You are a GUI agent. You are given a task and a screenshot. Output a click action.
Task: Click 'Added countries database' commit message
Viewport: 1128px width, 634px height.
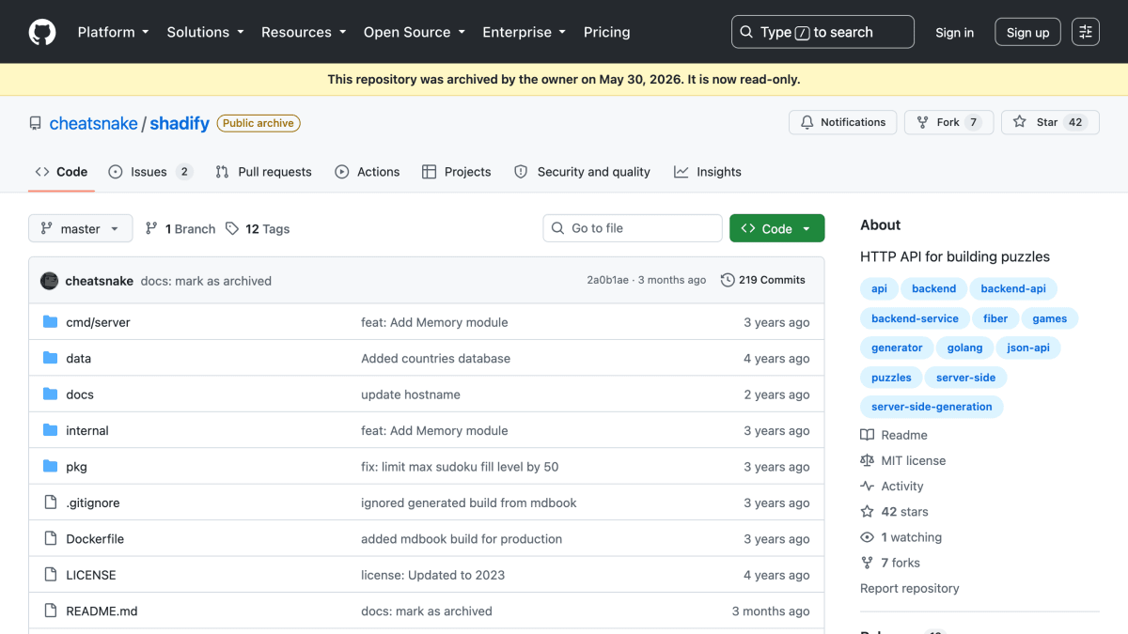(x=436, y=358)
